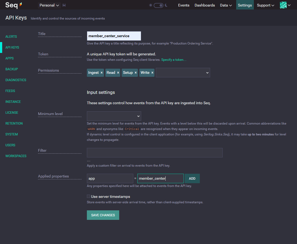Open BACKUP settings section
This screenshot has height=244, width=297.
pyautogui.click(x=12, y=69)
